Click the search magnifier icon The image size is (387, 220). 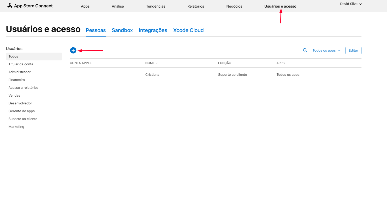305,50
